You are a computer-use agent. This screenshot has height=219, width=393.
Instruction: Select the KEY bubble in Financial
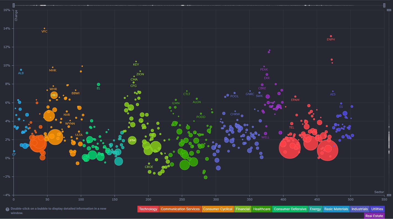(136, 62)
